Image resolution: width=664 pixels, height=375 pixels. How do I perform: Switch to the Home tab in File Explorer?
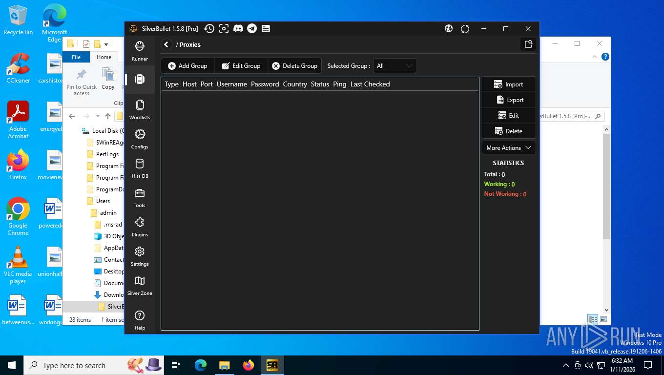click(104, 57)
